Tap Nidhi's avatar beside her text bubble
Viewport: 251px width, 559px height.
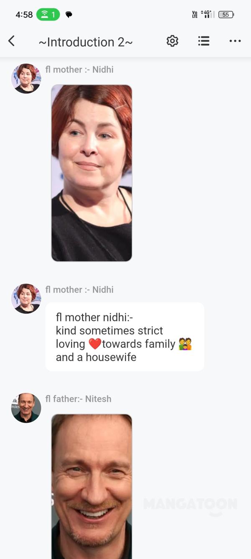[x=26, y=299]
